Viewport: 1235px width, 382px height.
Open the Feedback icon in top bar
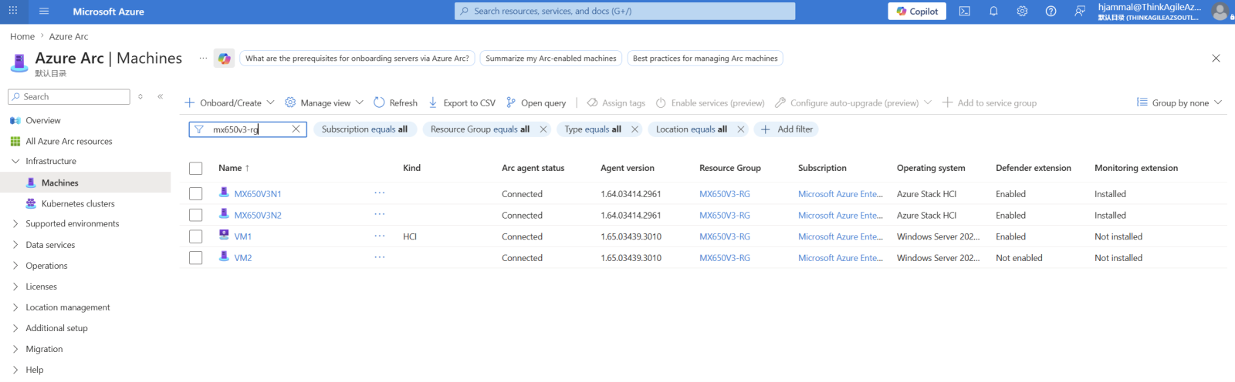(1080, 11)
